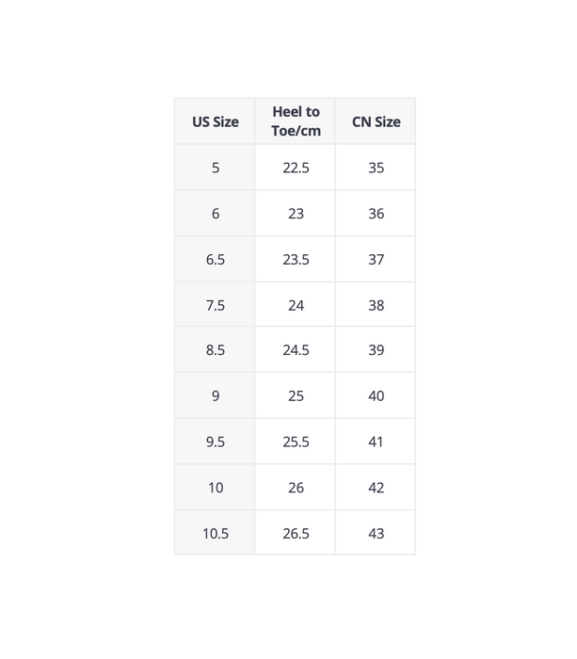Select US size 5 cell
Image resolution: width=577 pixels, height=659 pixels.
[215, 168]
